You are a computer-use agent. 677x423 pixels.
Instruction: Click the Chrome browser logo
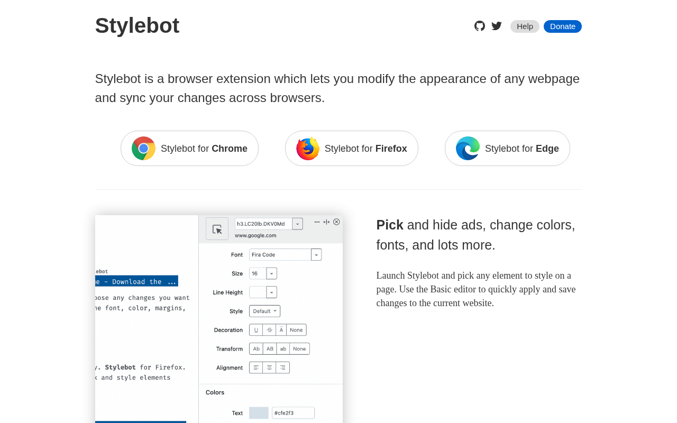tap(143, 149)
